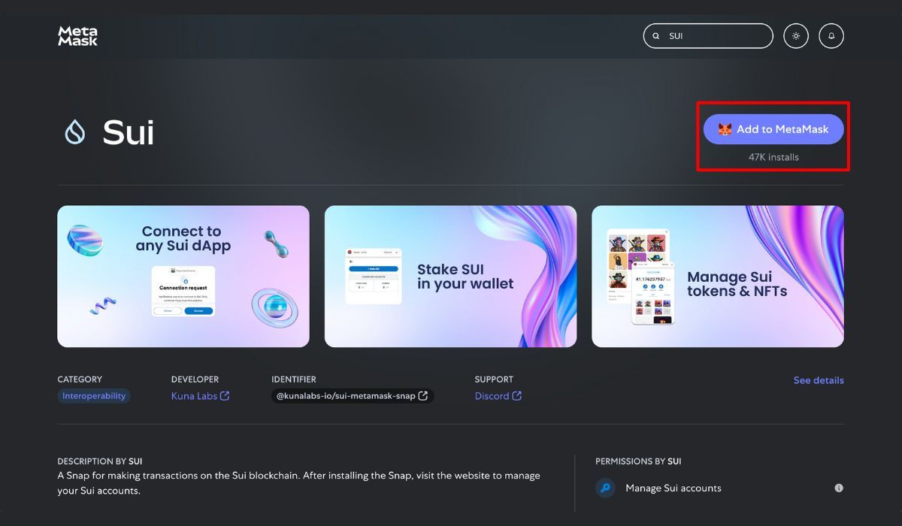
Task: Click the Interoperability category tag
Action: click(94, 396)
